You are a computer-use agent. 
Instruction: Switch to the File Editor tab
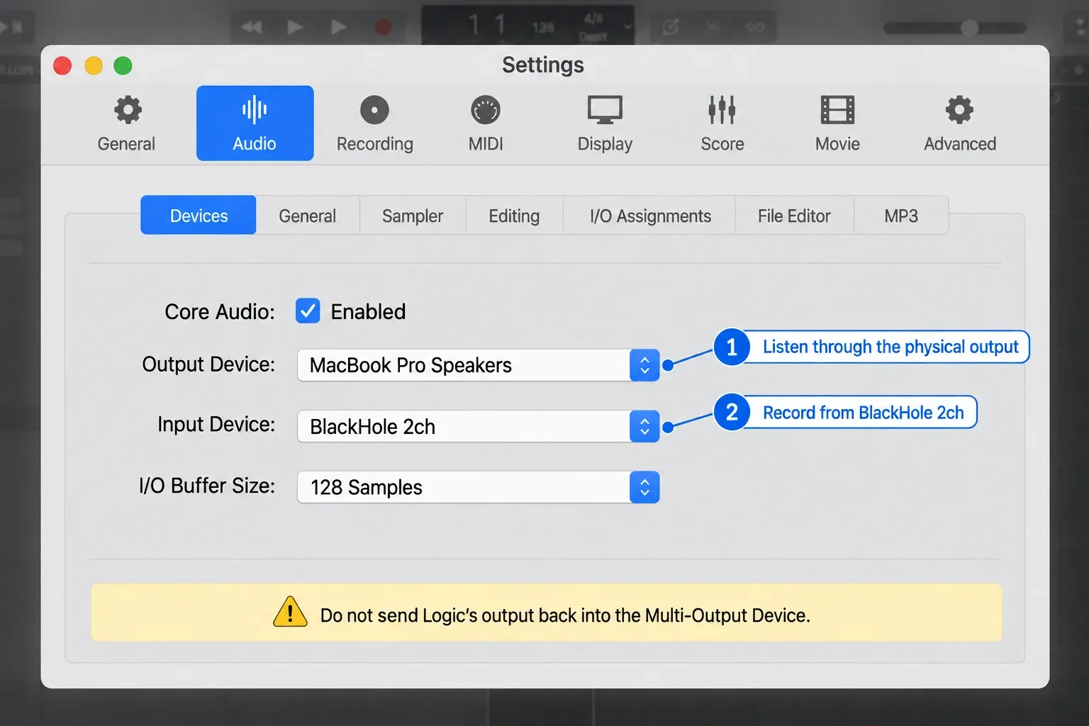(794, 216)
